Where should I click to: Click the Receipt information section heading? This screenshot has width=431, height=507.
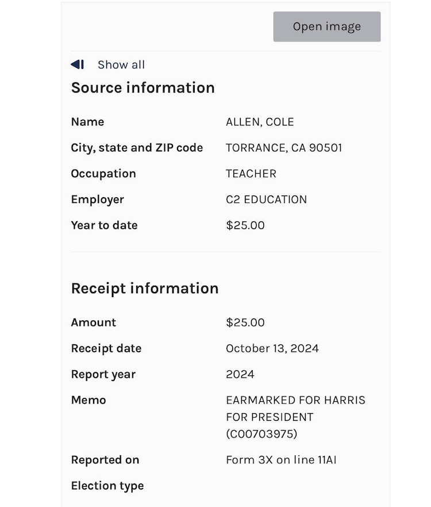pos(144,288)
